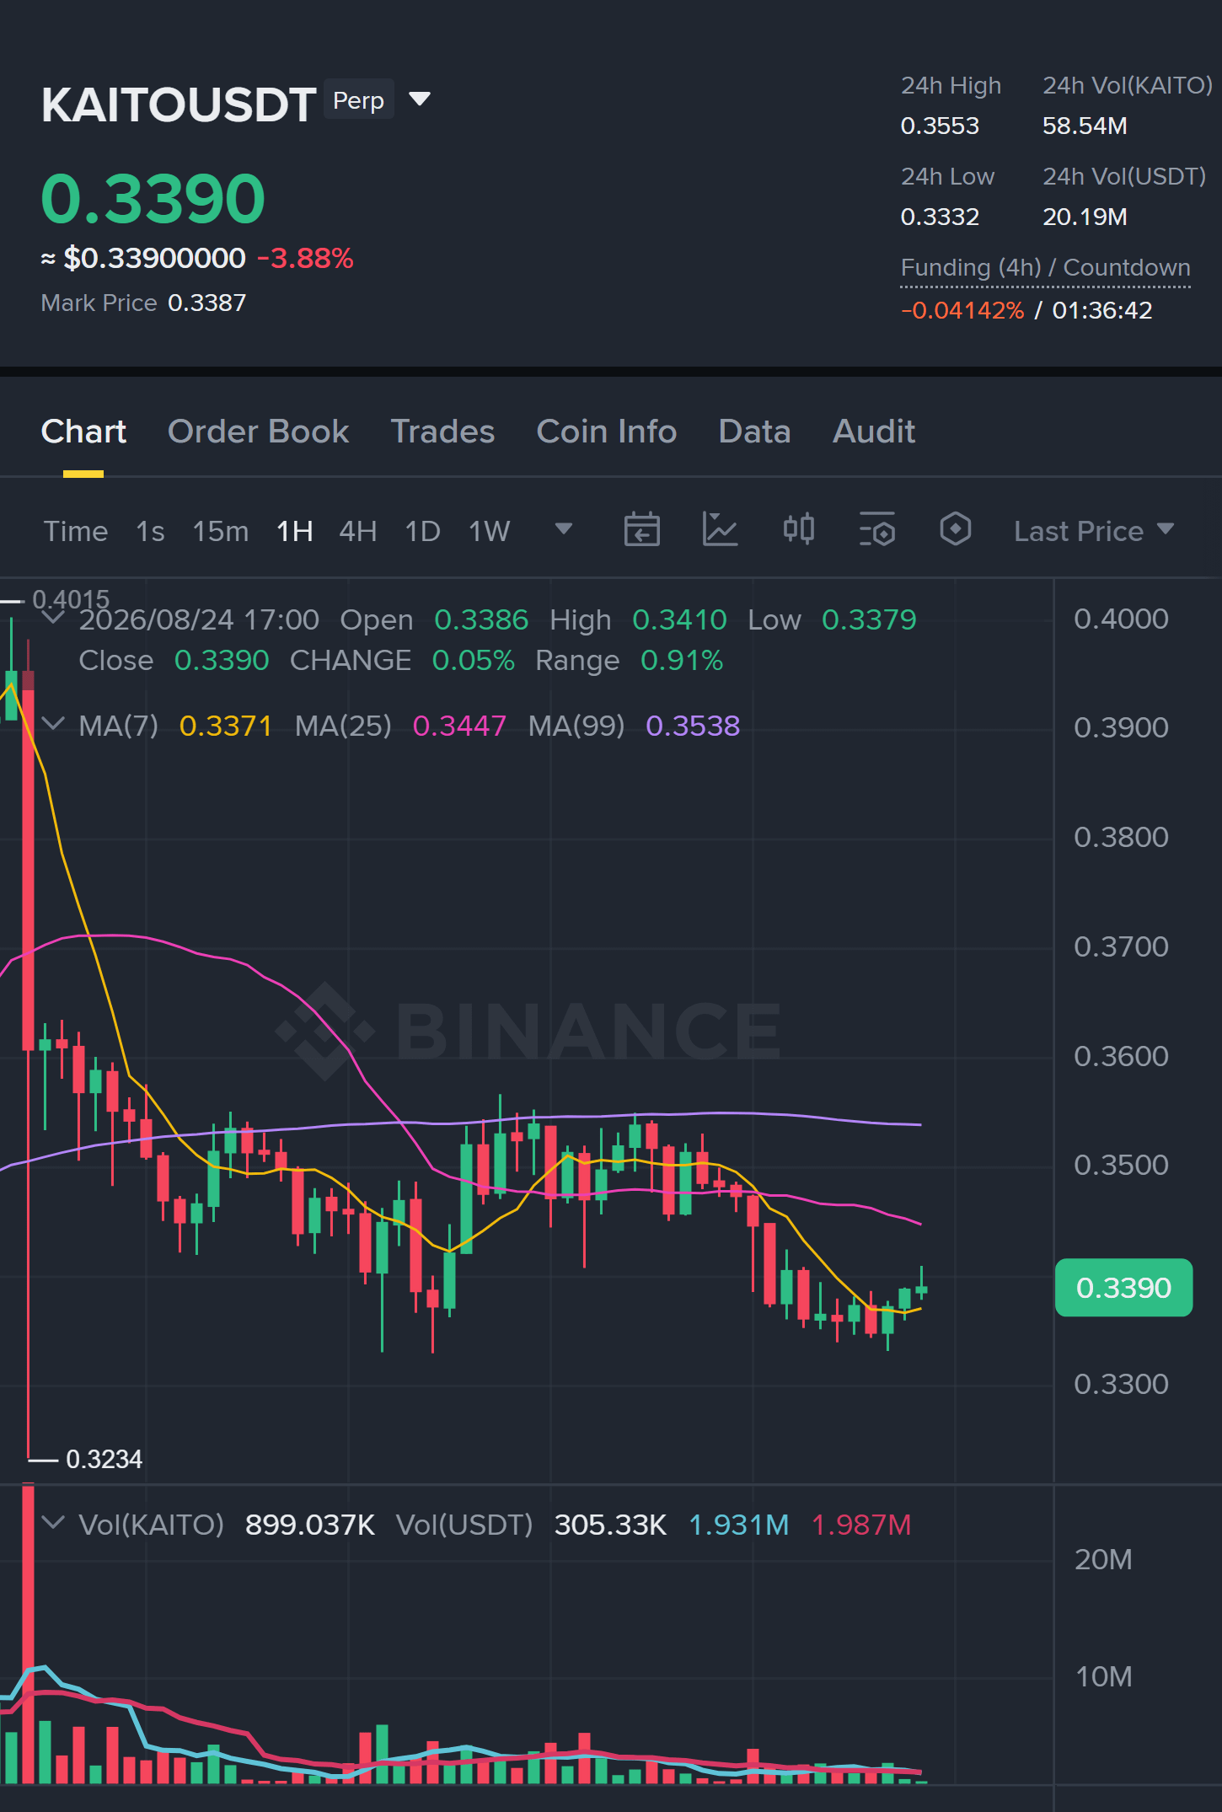Select the 15m interval
Screen dimensions: 1222x1812
tap(221, 531)
